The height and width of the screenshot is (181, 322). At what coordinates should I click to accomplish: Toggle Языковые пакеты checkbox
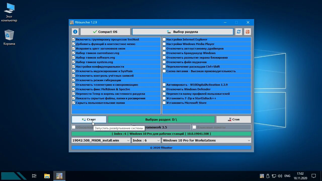click(194, 127)
